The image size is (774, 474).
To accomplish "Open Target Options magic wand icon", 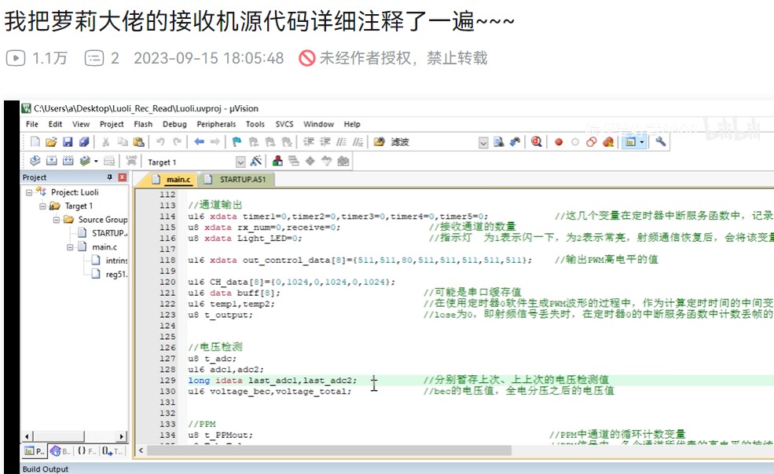I will [x=255, y=162].
